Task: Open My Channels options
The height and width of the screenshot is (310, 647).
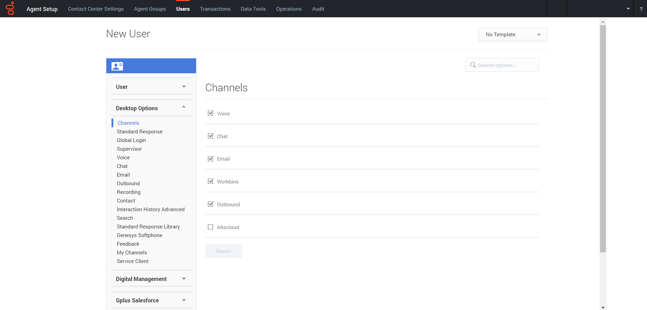Action: coord(132,252)
